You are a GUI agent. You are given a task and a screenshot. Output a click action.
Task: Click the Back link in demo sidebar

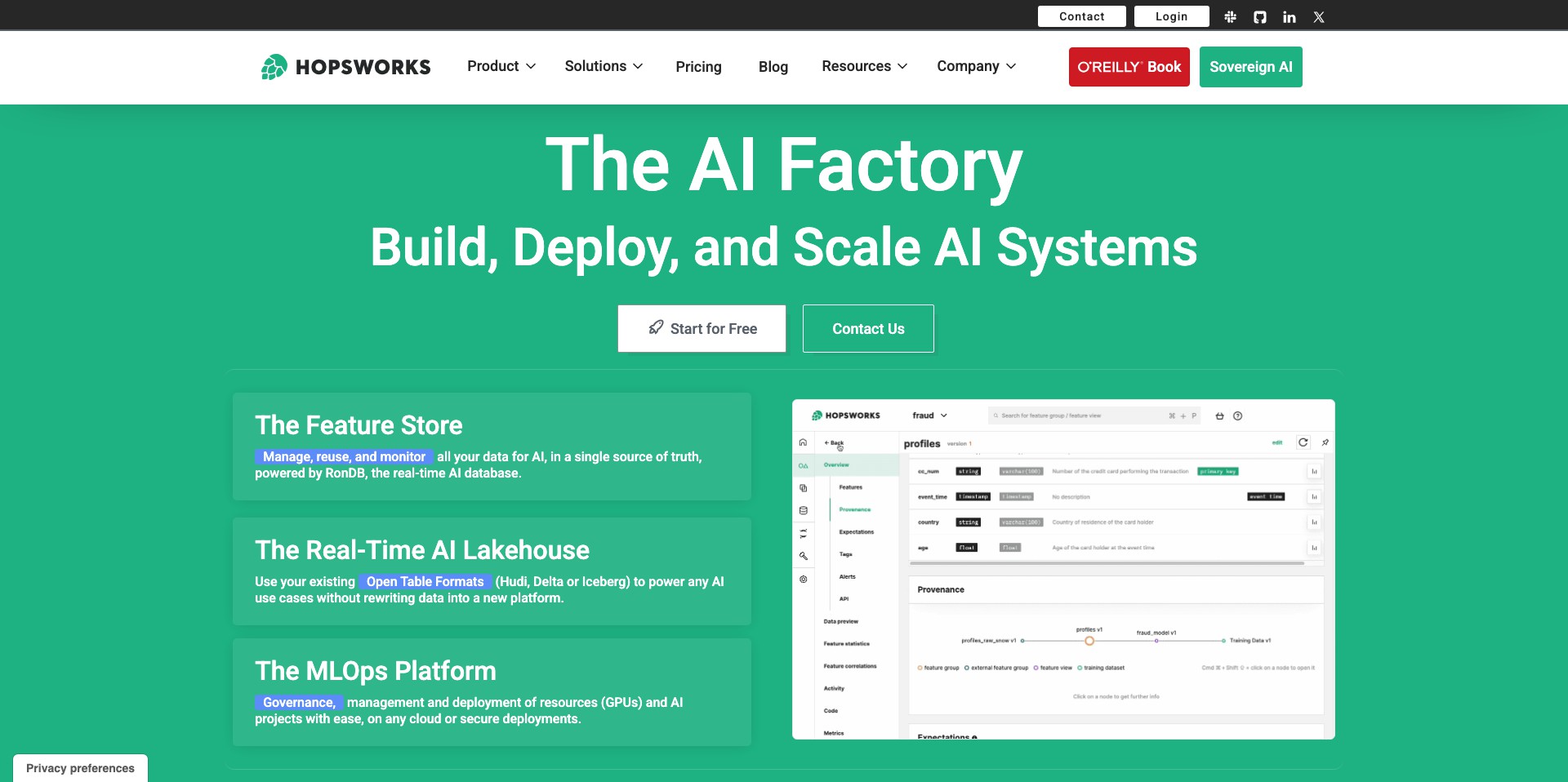(x=834, y=443)
